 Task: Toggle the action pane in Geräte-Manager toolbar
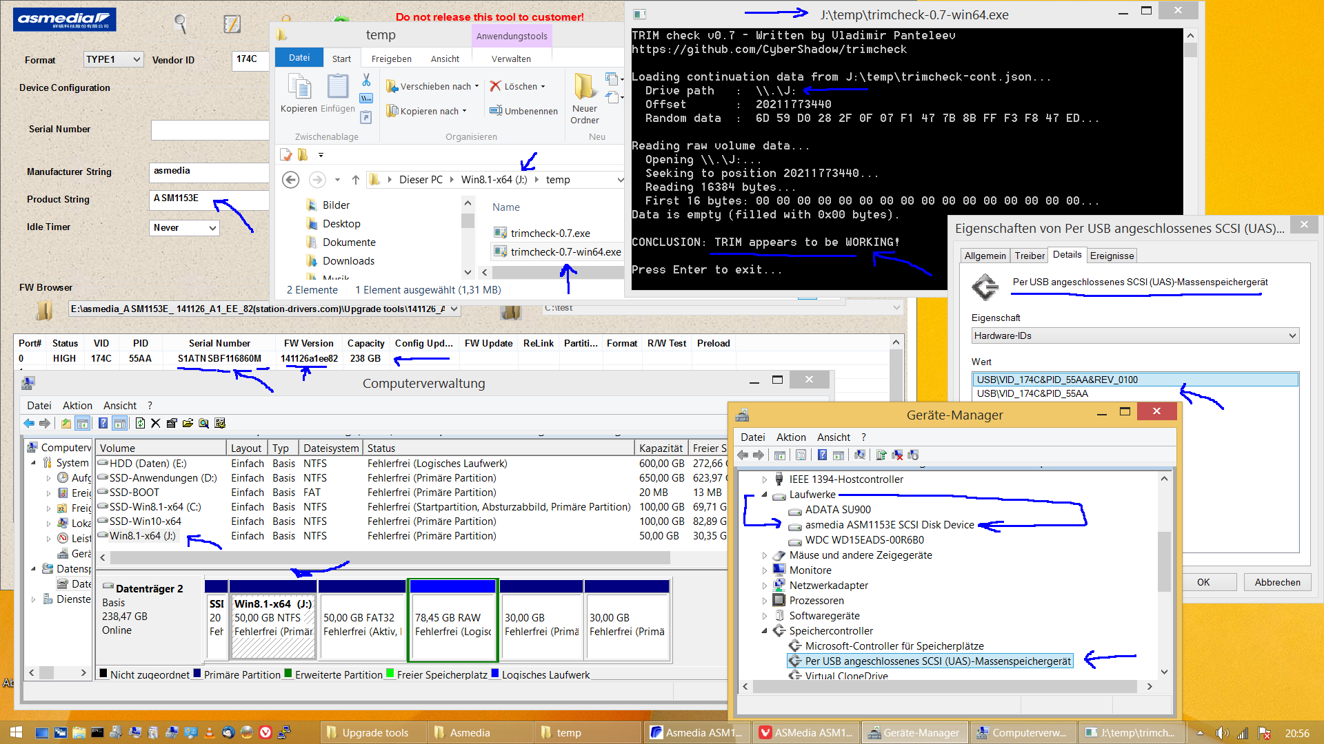coord(839,455)
